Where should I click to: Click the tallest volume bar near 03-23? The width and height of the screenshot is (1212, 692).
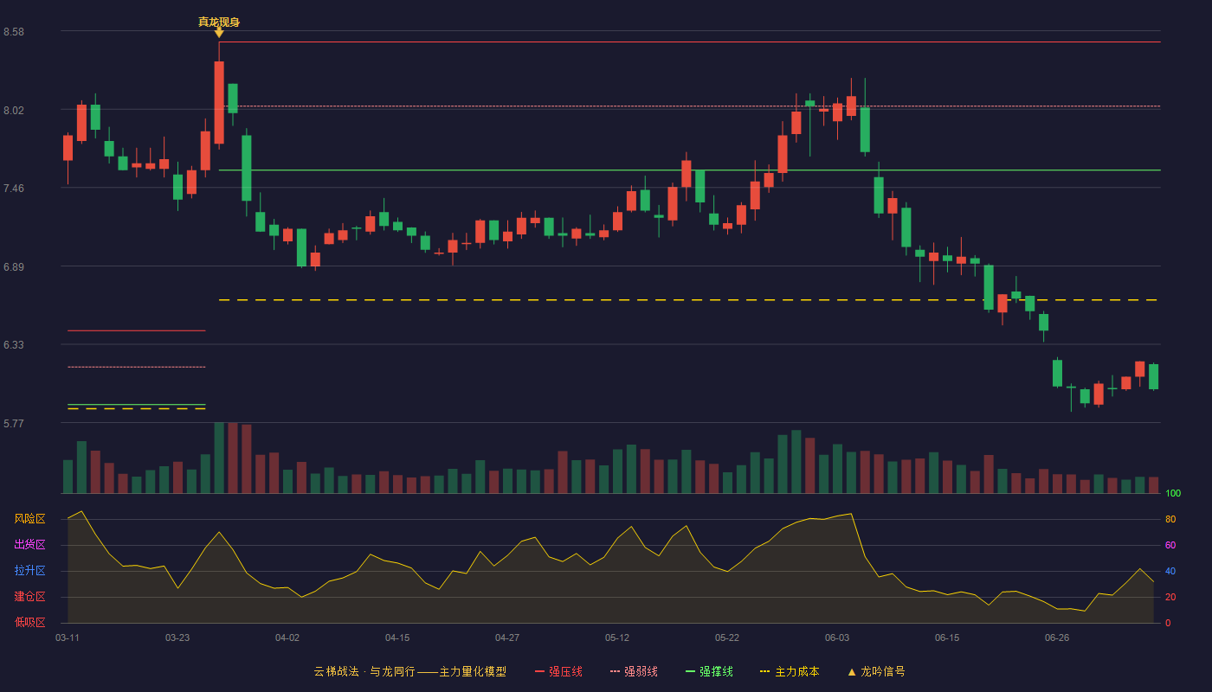[x=219, y=458]
